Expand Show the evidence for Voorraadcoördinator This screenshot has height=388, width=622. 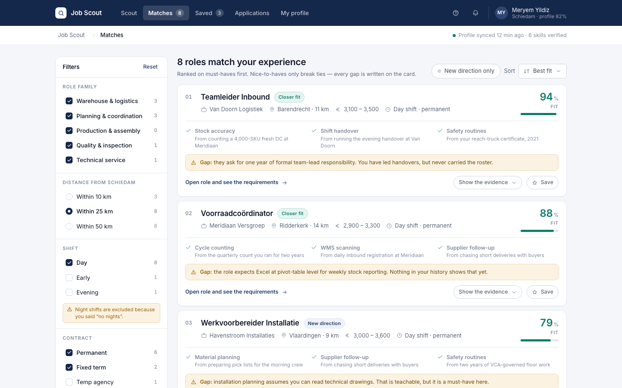488,292
